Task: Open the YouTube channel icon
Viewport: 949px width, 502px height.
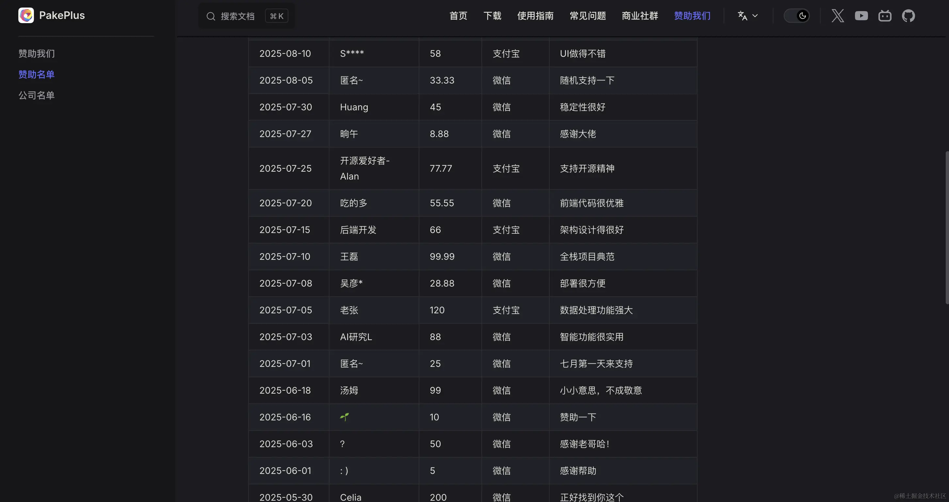Action: 861,16
